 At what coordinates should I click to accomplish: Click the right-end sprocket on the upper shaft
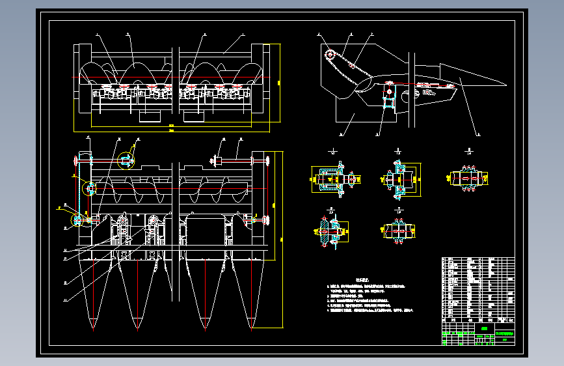click(x=268, y=161)
